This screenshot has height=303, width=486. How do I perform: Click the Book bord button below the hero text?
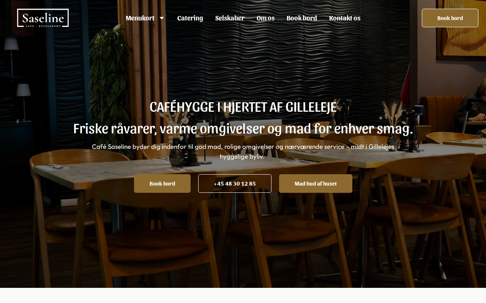tap(162, 183)
